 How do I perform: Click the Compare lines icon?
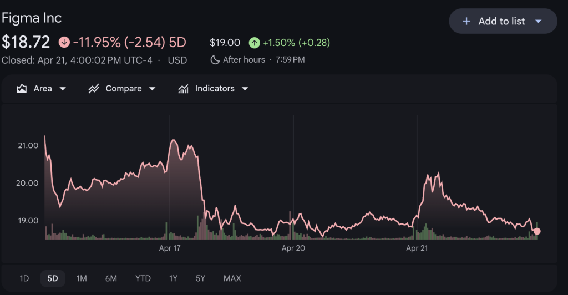pos(94,89)
